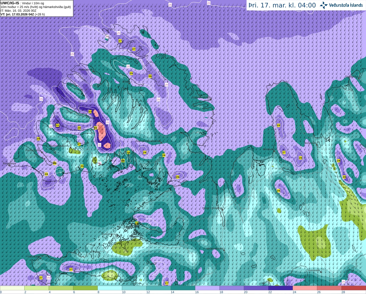Pick the 24–26 m/s light pink legend swatch

click(305, 288)
